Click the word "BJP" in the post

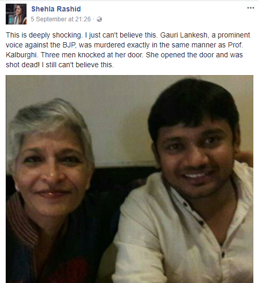click(x=69, y=45)
